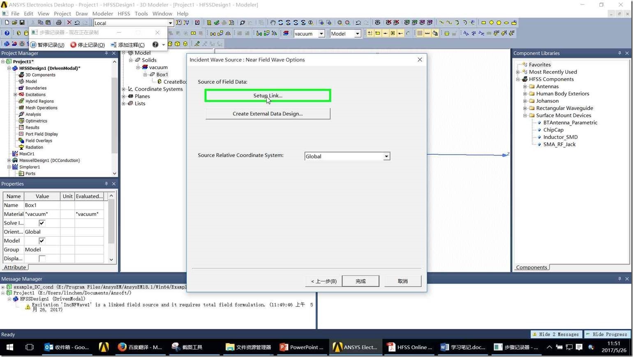Click the Zoom Out magnifier icon
Image resolution: width=633 pixels, height=357 pixels.
pos(329,23)
